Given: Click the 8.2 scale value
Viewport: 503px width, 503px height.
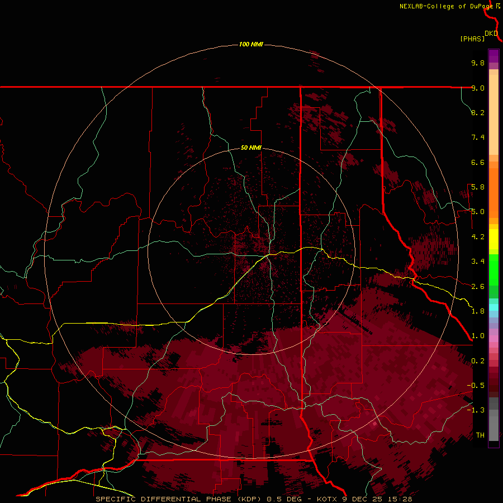Looking at the screenshot, I should 478,112.
